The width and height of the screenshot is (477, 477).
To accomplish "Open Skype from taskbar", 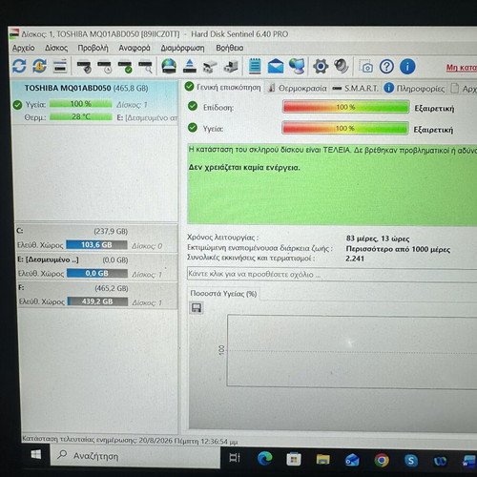I will coord(411,461).
